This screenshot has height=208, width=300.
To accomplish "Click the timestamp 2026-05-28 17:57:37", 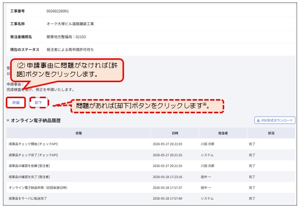I will point(167,188).
